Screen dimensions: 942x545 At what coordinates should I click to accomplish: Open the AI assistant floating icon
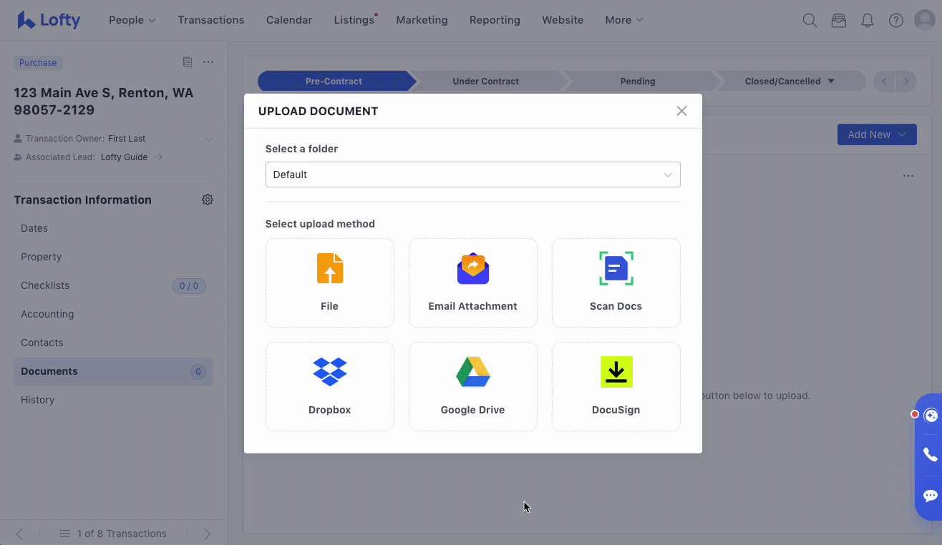[931, 415]
